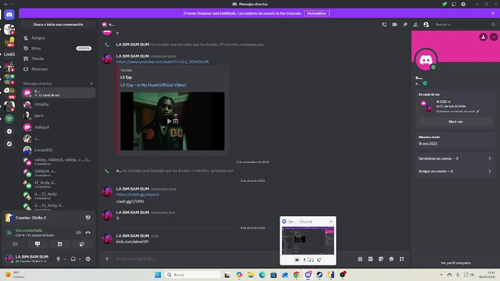The height and width of the screenshot is (281, 500).
Task: Open the conversation search box at top
Action: click(58, 24)
